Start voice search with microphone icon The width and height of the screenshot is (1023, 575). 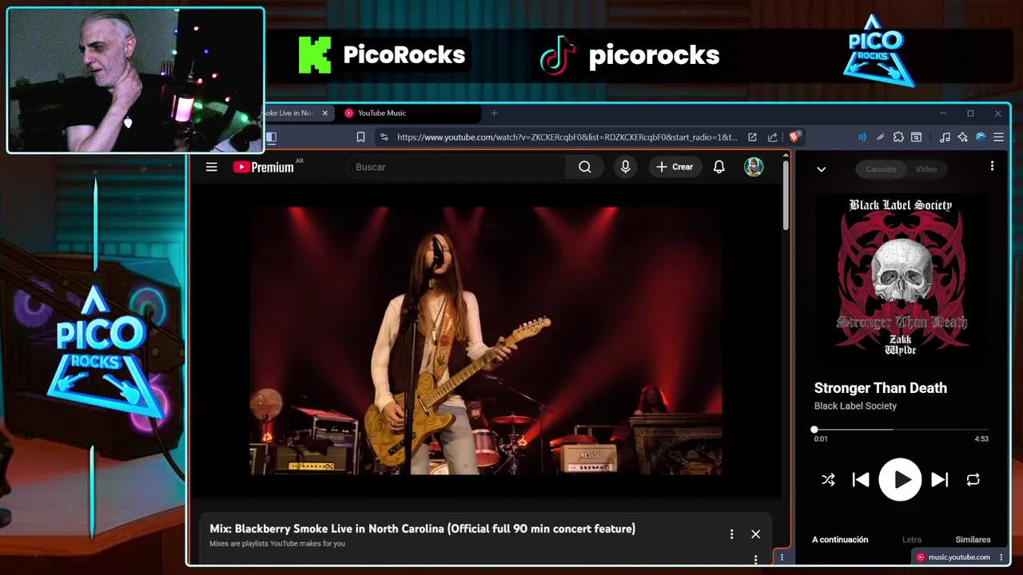point(626,167)
